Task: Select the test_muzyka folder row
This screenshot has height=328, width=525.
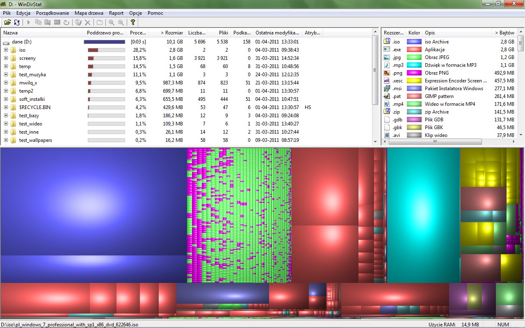Action: click(32, 75)
